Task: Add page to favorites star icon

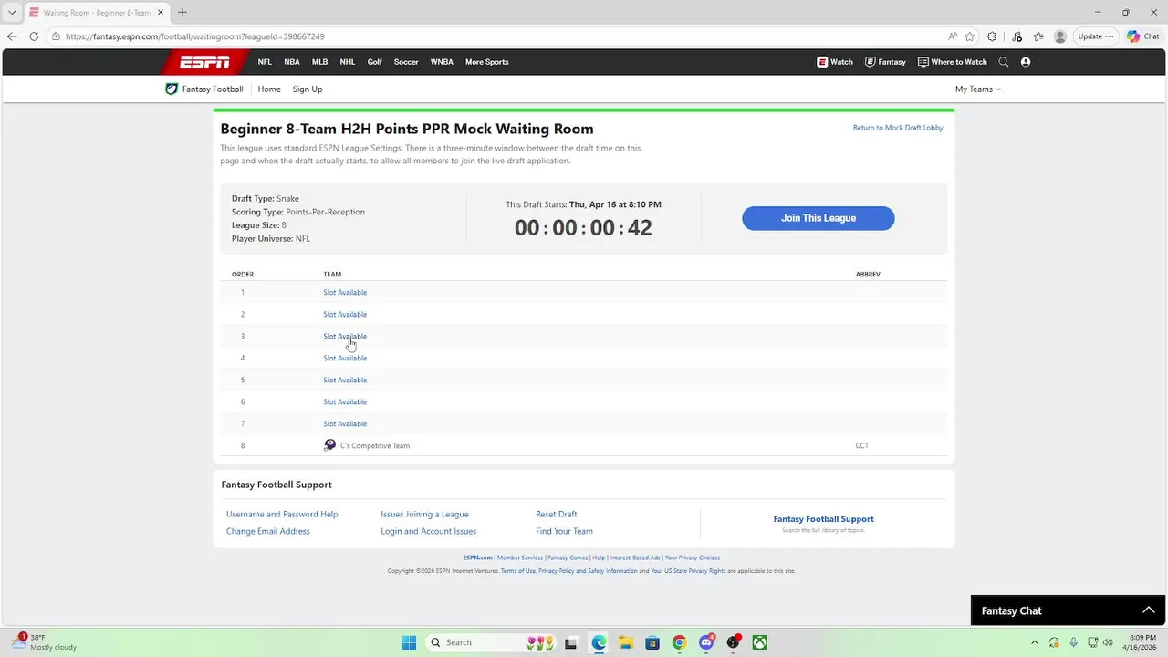Action: 970,36
